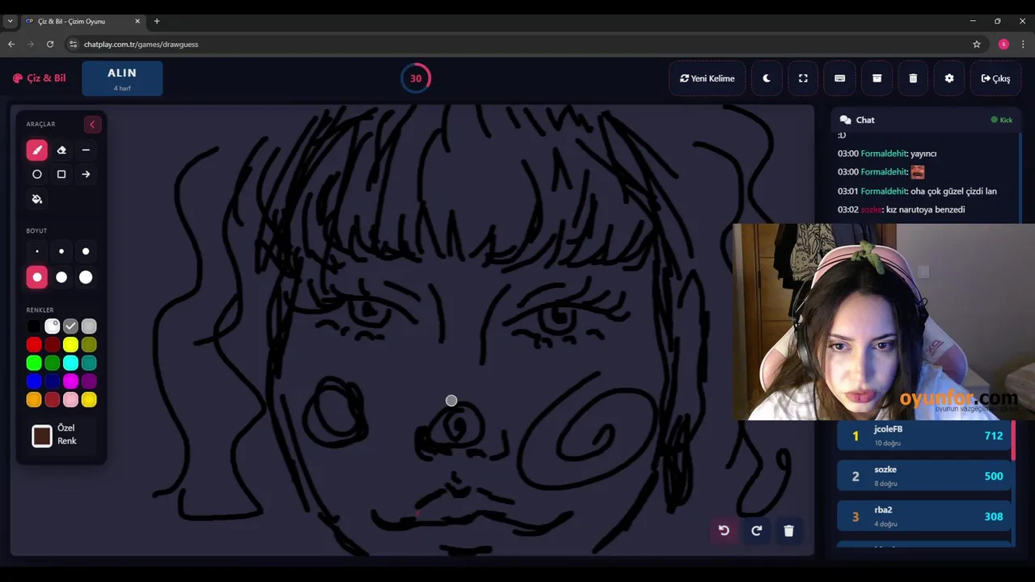The height and width of the screenshot is (582, 1035).
Task: Open the browser profile avatar
Action: (x=1003, y=44)
